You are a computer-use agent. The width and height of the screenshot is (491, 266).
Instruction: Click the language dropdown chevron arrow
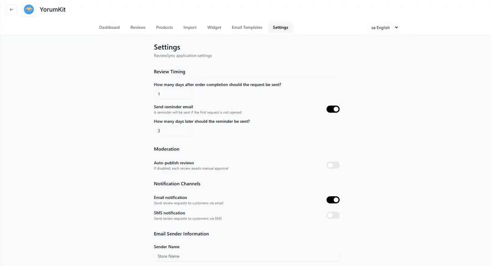(396, 28)
